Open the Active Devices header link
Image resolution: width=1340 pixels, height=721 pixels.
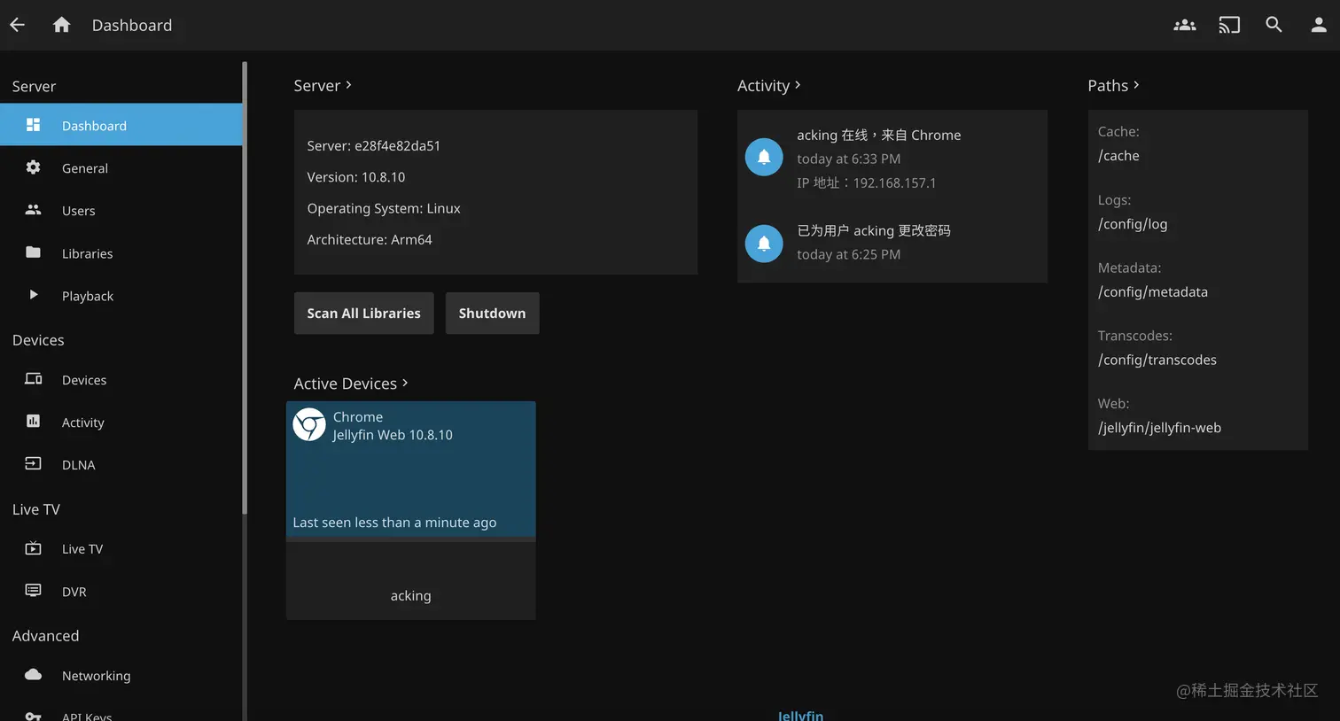(351, 383)
